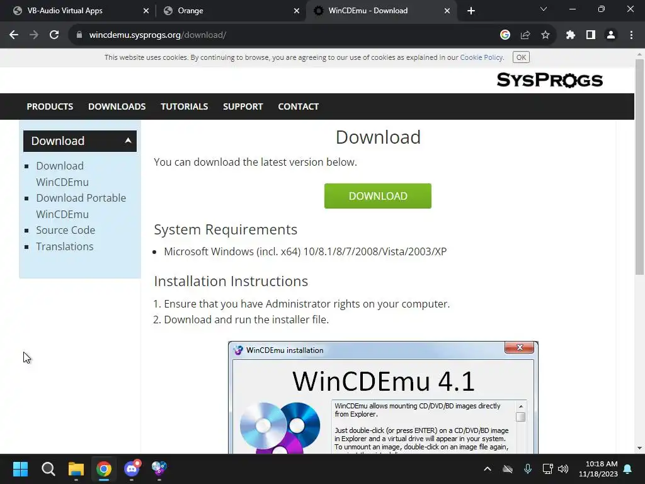Open the Cookie Policy link
645x484 pixels.
point(481,57)
